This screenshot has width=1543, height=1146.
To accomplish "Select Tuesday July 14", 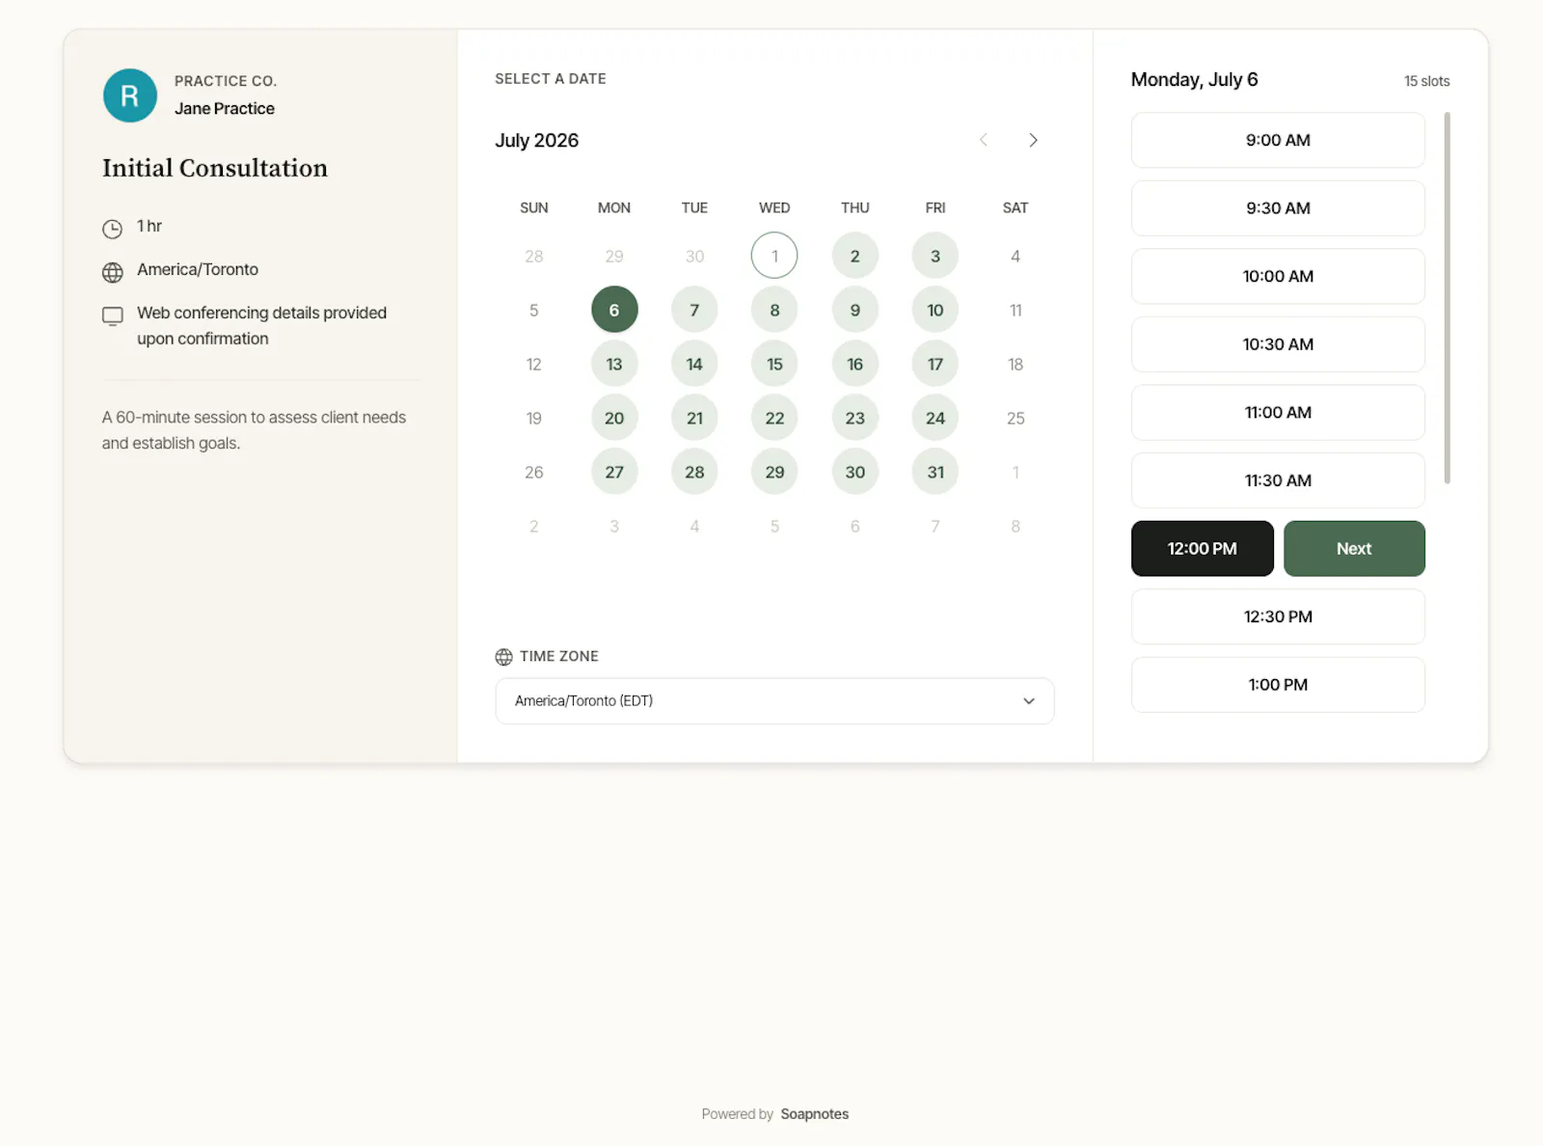I will [x=694, y=364].
